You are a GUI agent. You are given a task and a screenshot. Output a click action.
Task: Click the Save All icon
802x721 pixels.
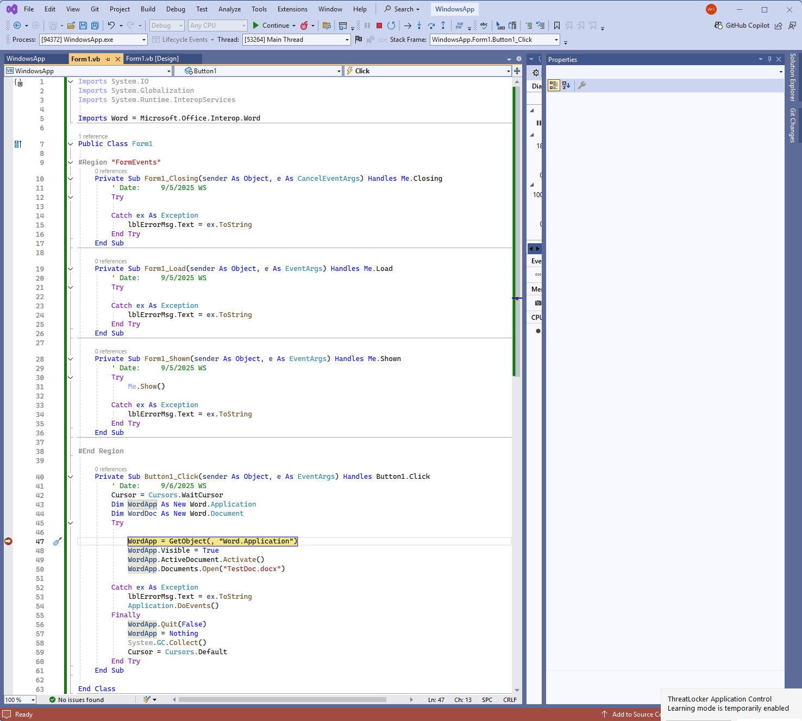pyautogui.click(x=95, y=26)
